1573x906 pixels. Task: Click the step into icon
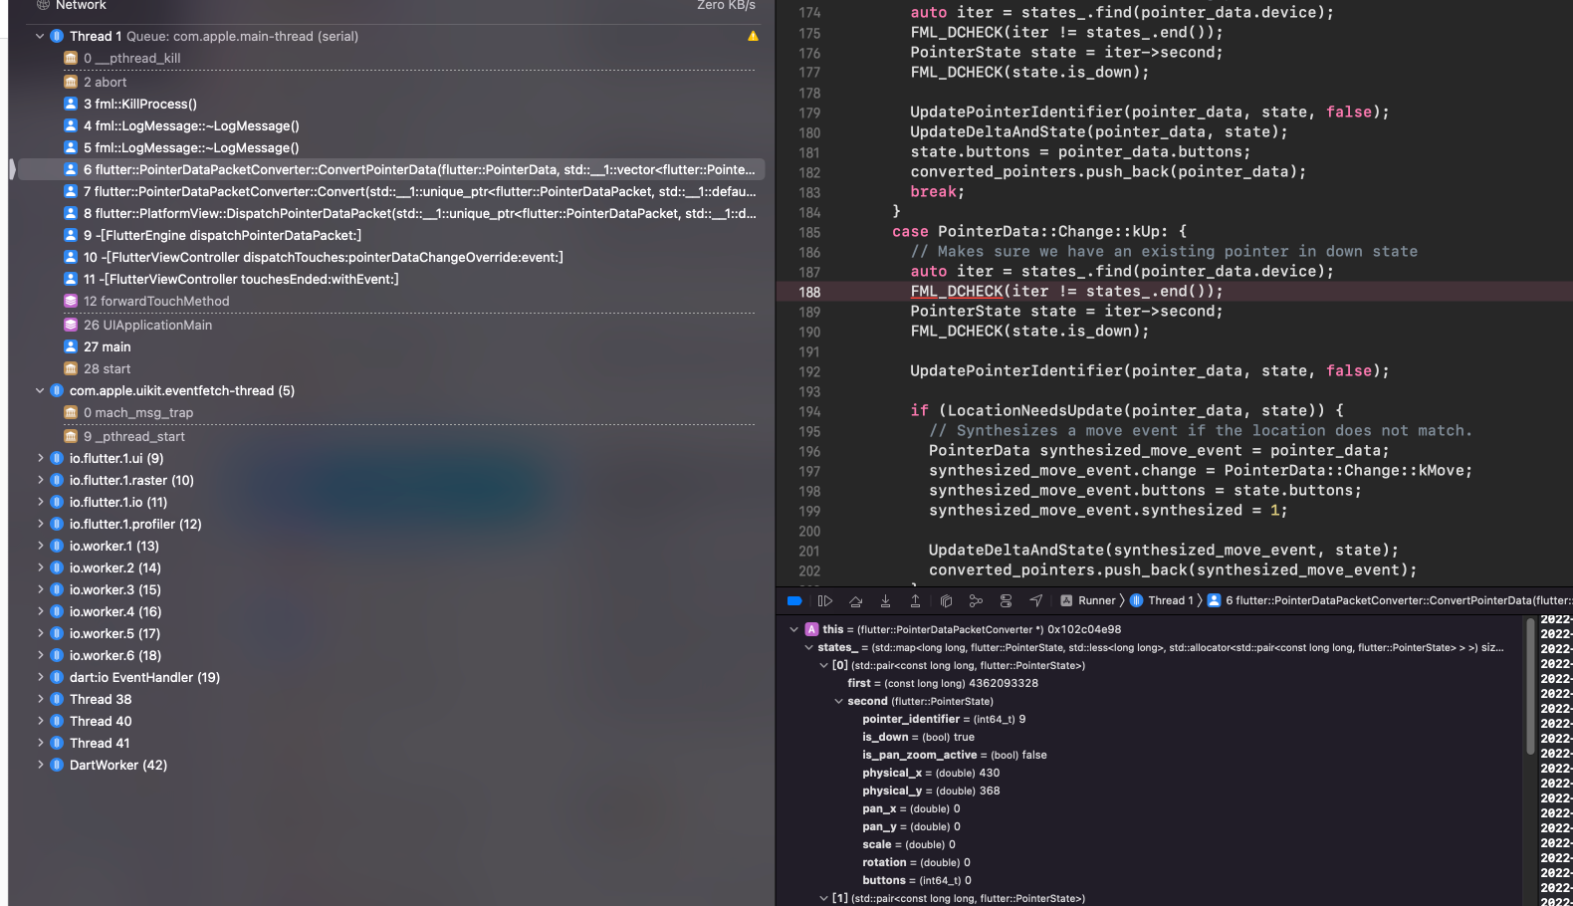tap(885, 600)
